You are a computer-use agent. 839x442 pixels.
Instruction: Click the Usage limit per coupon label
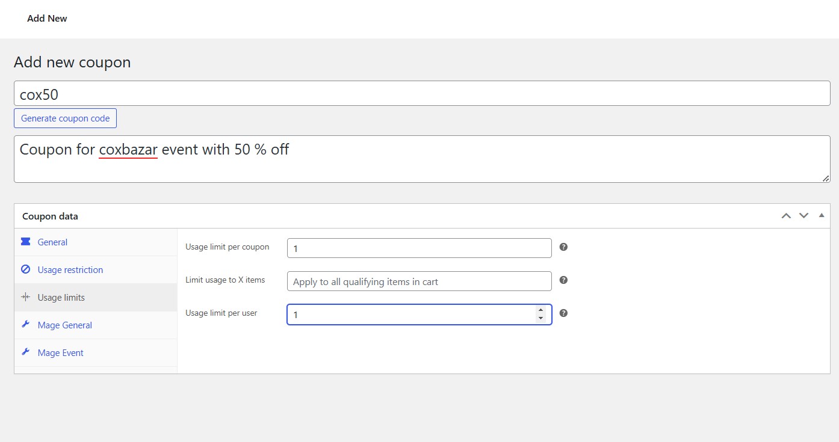228,247
